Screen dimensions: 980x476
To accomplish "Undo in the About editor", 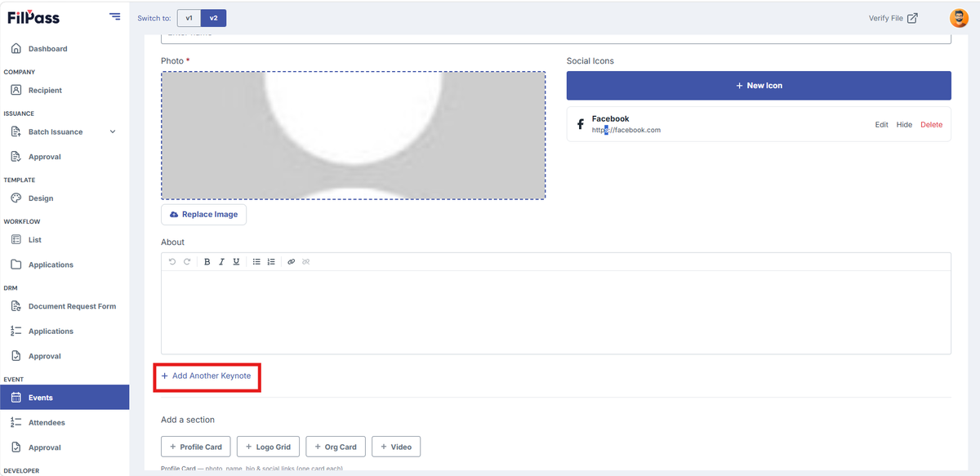I will coord(171,262).
